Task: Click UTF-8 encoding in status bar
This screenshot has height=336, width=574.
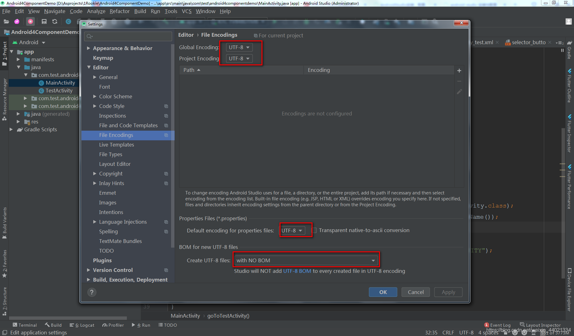Action: coord(466,333)
